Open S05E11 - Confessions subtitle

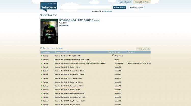click(69, 86)
